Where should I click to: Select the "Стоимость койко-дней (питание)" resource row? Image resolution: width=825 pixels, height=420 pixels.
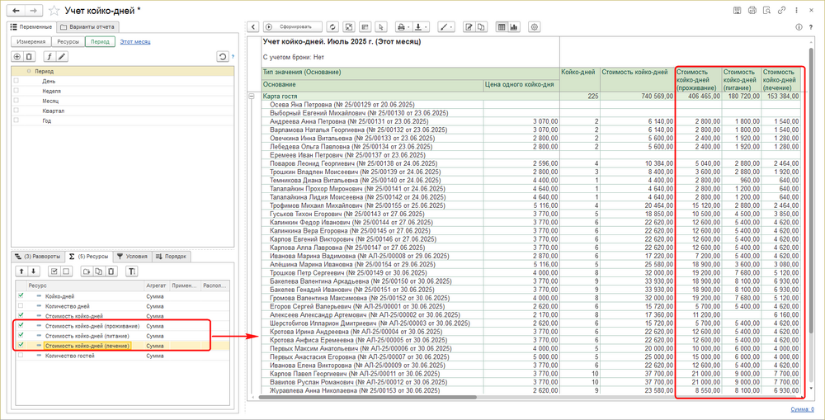(x=87, y=335)
